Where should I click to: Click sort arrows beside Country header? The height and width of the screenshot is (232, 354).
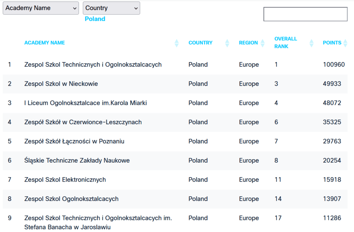click(x=227, y=43)
